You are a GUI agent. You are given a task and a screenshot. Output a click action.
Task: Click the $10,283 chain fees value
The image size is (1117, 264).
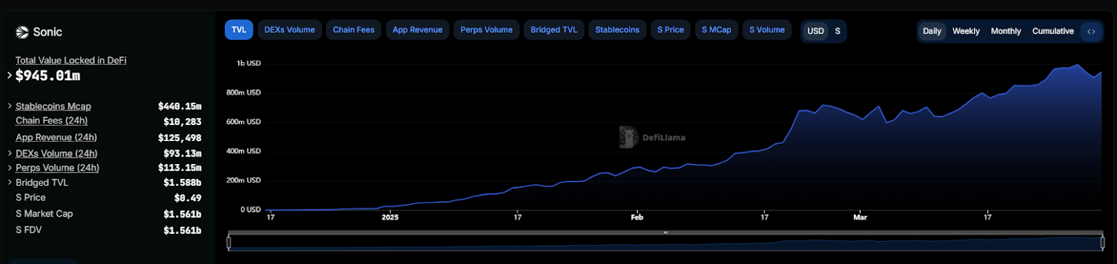182,122
